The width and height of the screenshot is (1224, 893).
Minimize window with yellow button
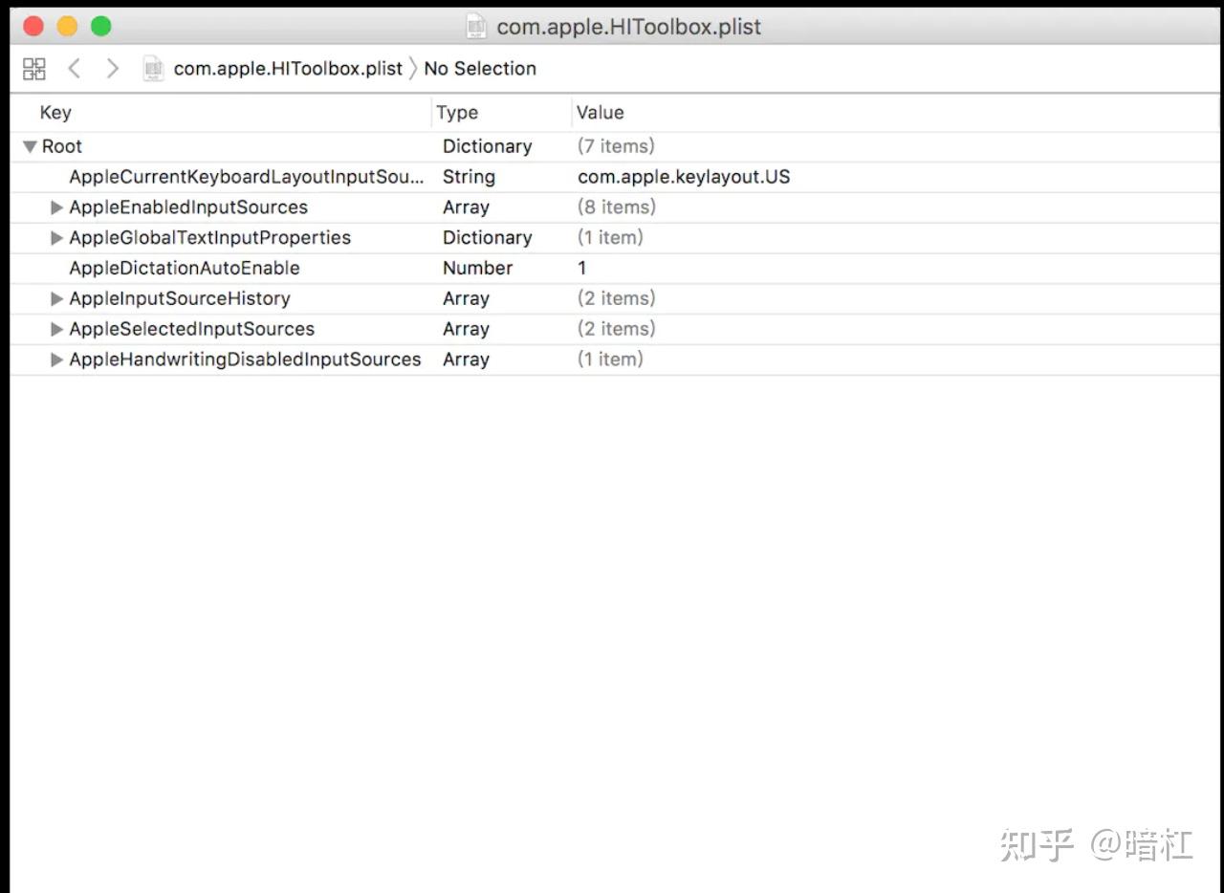pyautogui.click(x=67, y=27)
